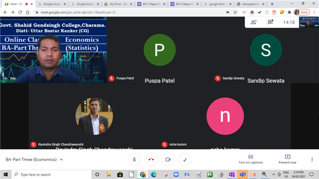
Task: Click the address bar URL
Action: coord(78,13)
